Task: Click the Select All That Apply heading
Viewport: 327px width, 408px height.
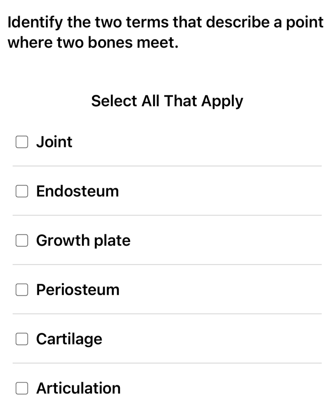Action: point(167,100)
